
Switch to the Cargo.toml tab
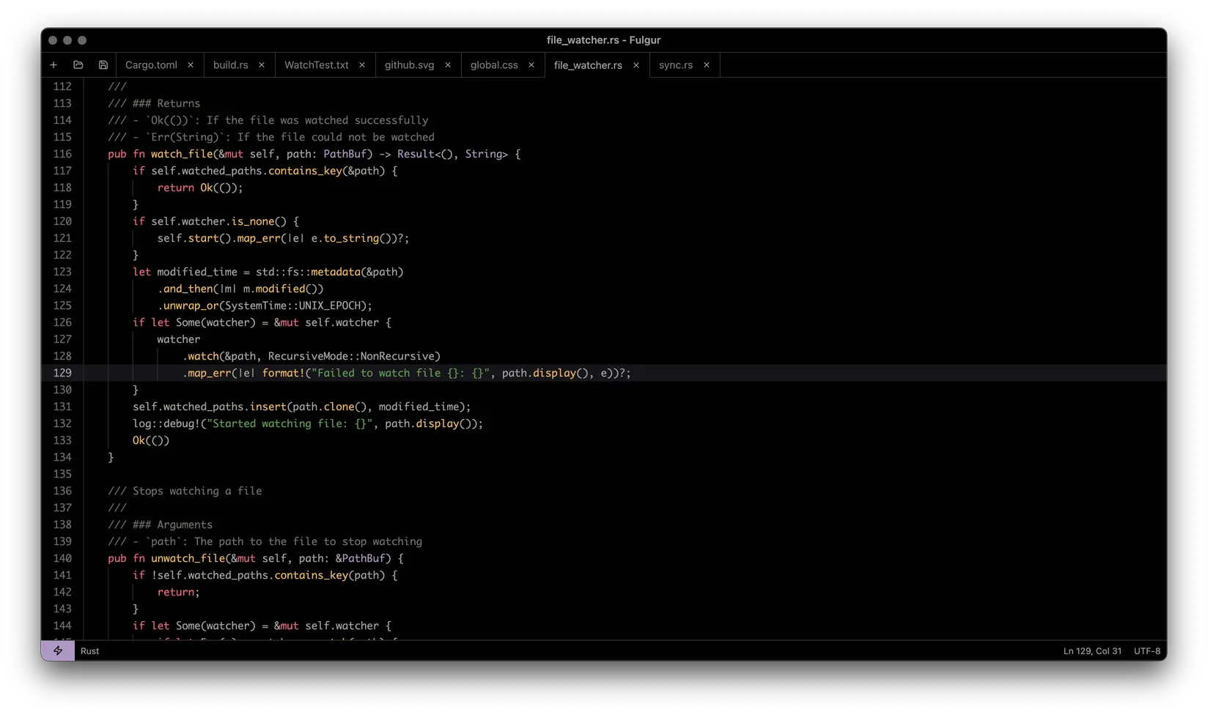coord(151,65)
